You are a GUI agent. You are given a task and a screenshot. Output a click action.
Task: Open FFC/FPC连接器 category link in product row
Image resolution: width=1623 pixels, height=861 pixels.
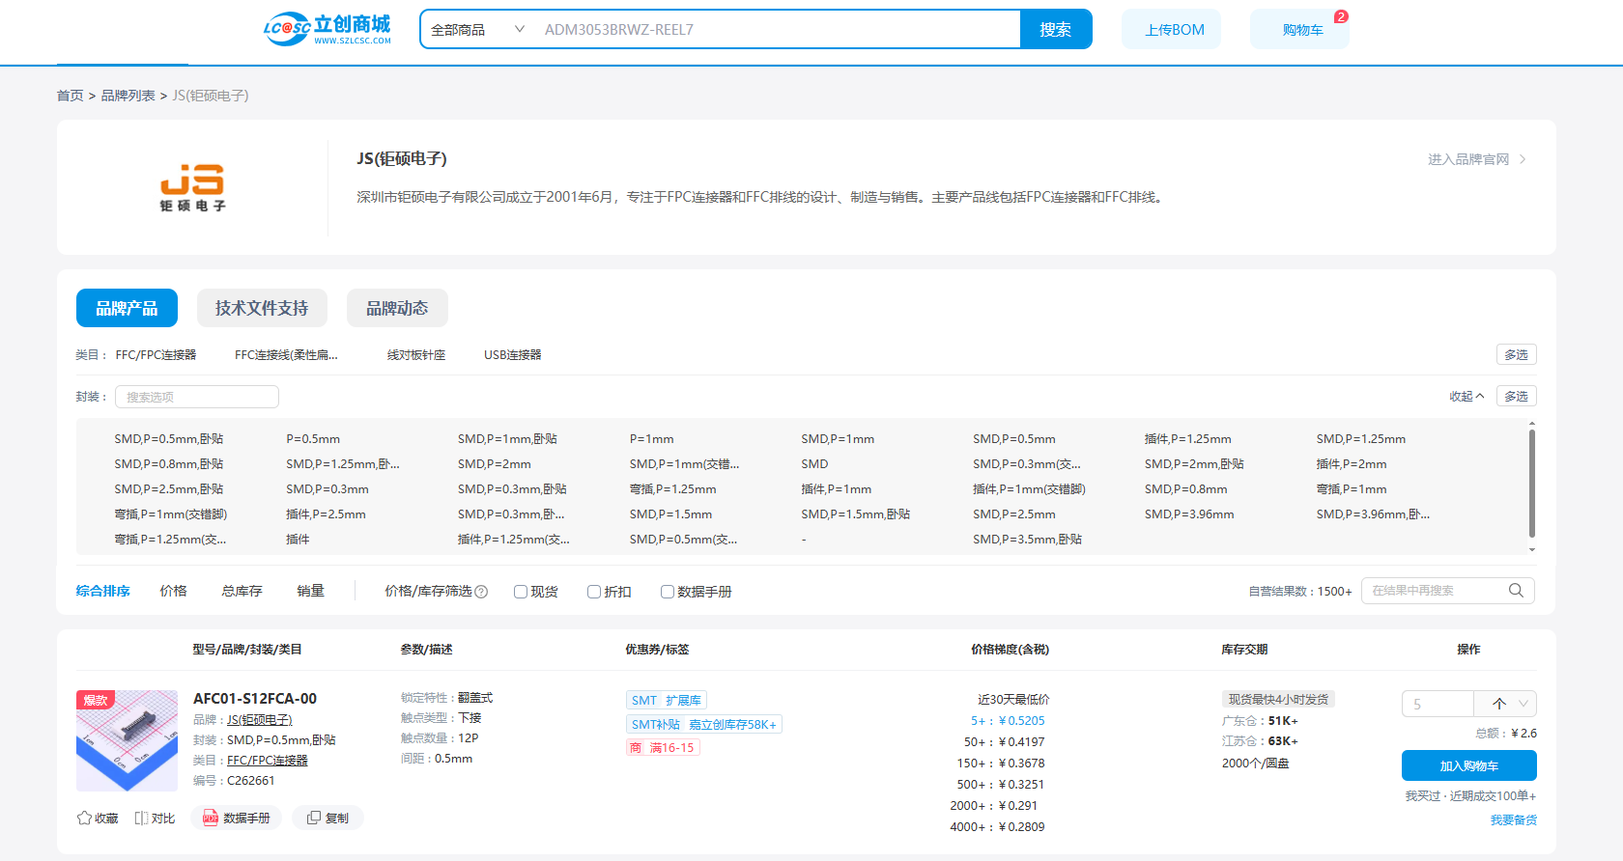tap(268, 761)
